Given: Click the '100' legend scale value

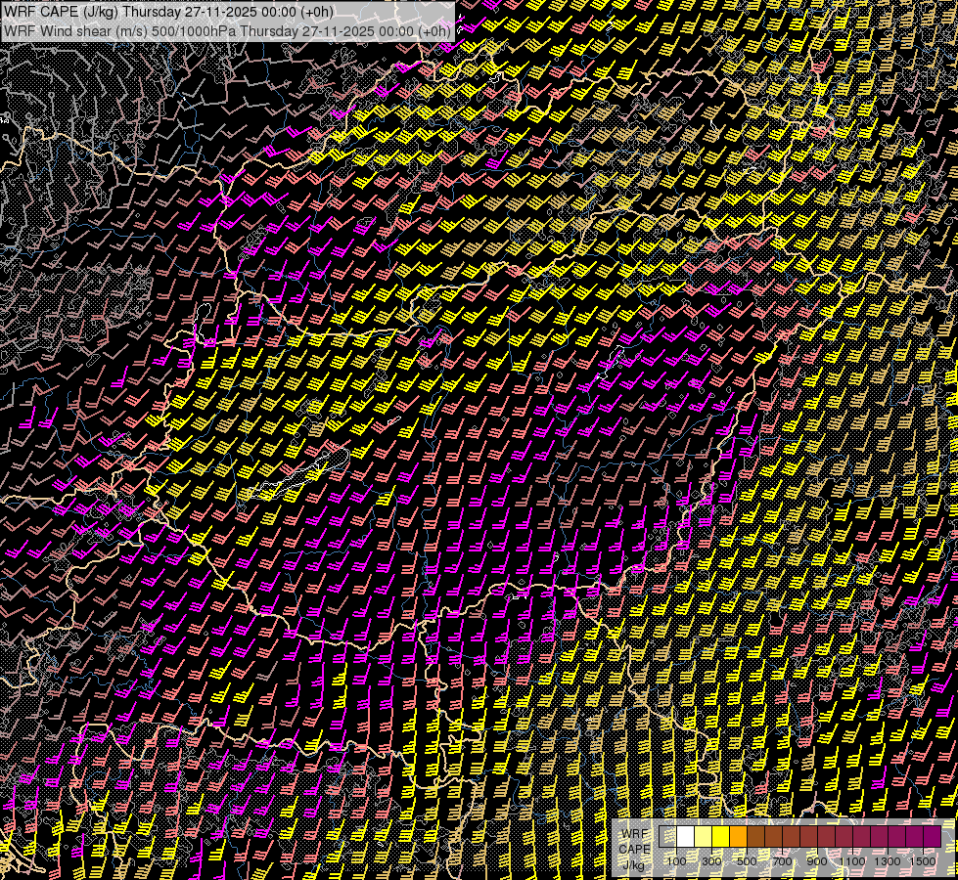Looking at the screenshot, I should 677,861.
